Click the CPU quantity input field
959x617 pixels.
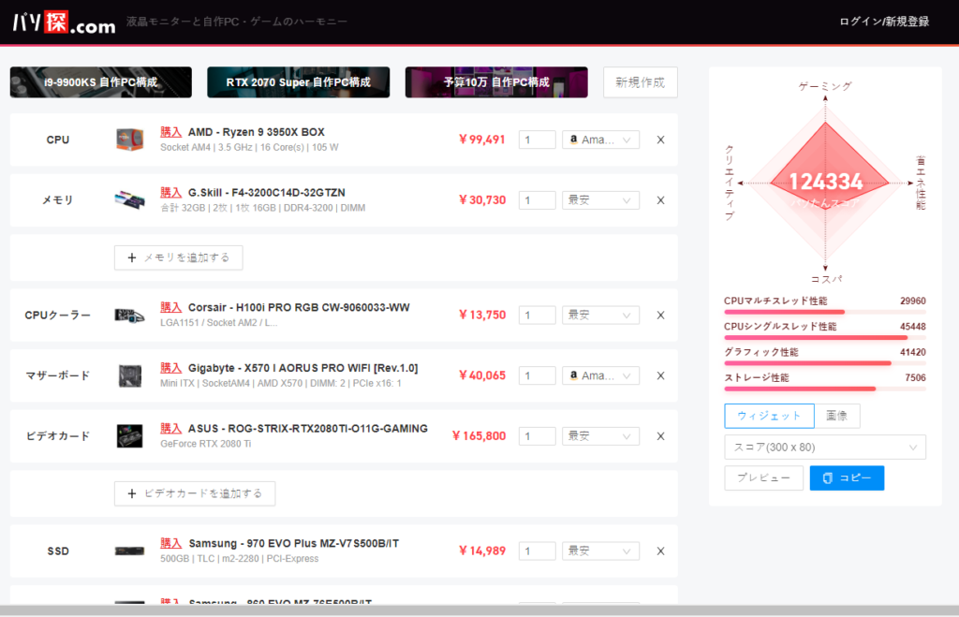537,140
